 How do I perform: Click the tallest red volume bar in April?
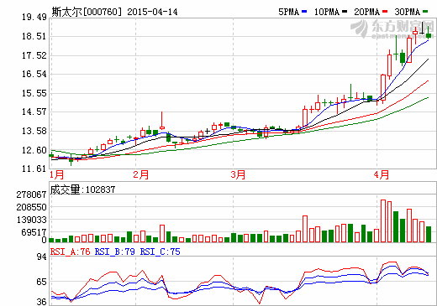383,220
